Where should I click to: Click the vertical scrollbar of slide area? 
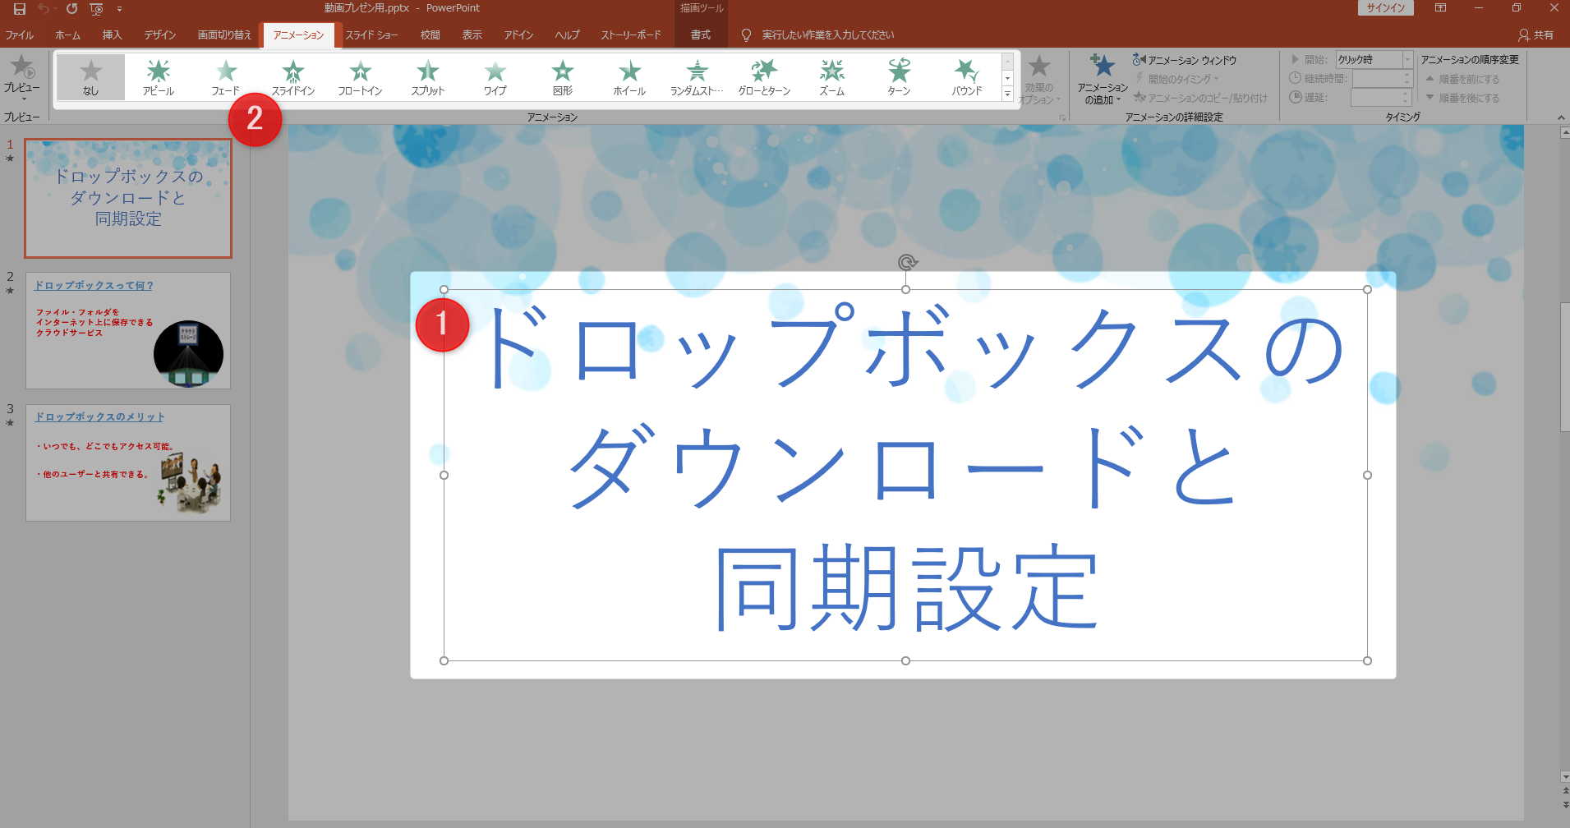(1564, 366)
